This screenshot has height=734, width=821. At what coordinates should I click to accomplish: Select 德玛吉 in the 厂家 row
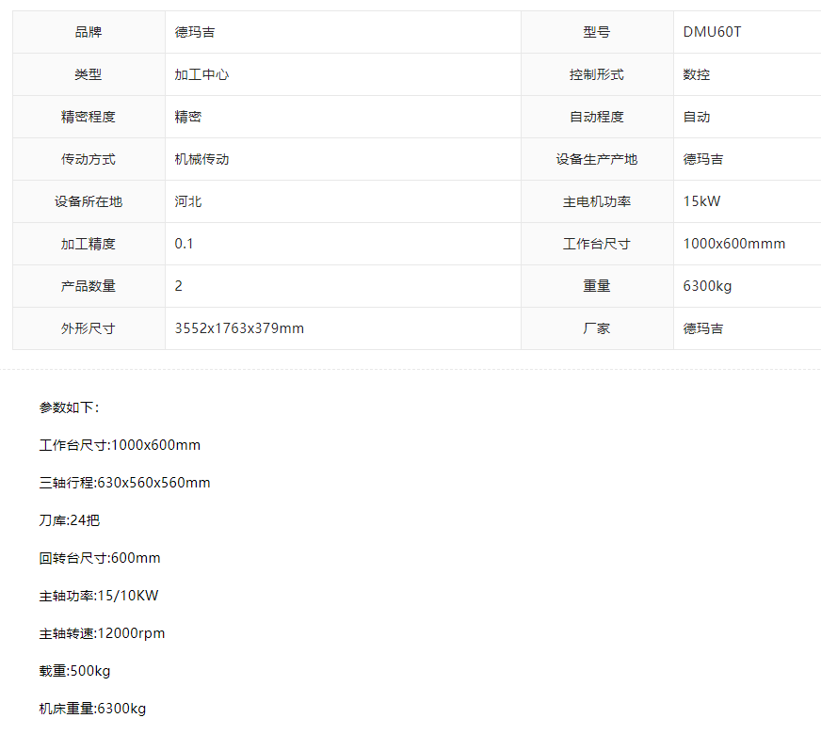tap(702, 328)
